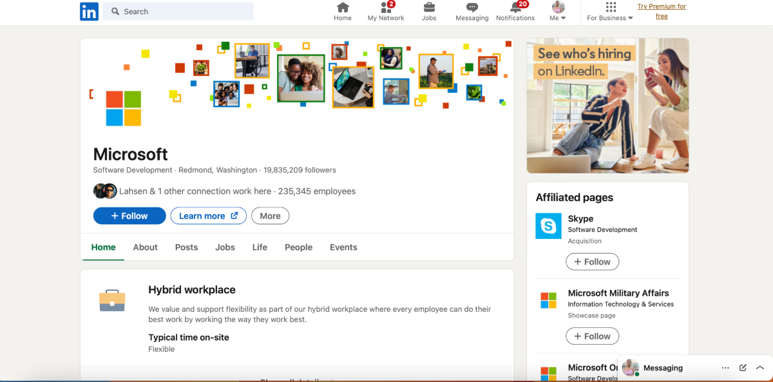Switch to the Posts tab
This screenshot has height=382, width=773.
[x=187, y=247]
